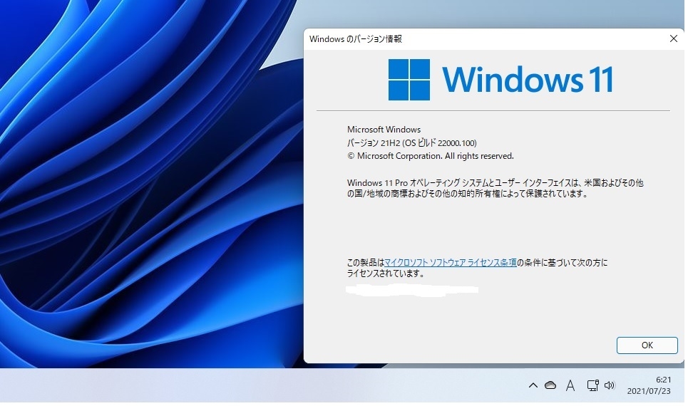Click the Windows 11 Pro オペレーティング システム paragraph
Viewport: 688px width, 406px height.
pos(496,188)
